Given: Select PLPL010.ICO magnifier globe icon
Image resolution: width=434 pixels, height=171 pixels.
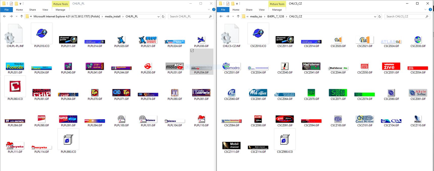Looking at the screenshot, I should (42, 33).
